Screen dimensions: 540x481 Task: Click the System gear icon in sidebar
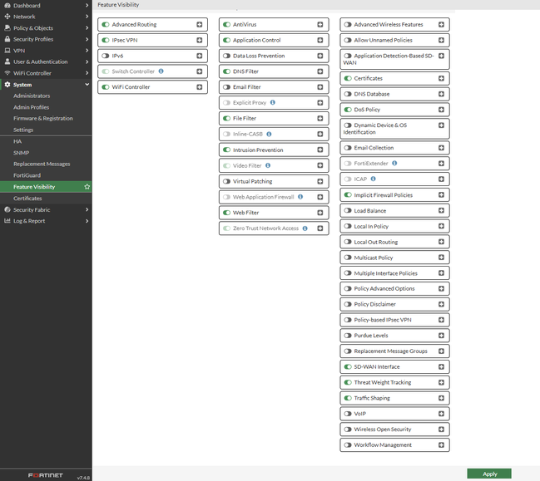(x=7, y=85)
